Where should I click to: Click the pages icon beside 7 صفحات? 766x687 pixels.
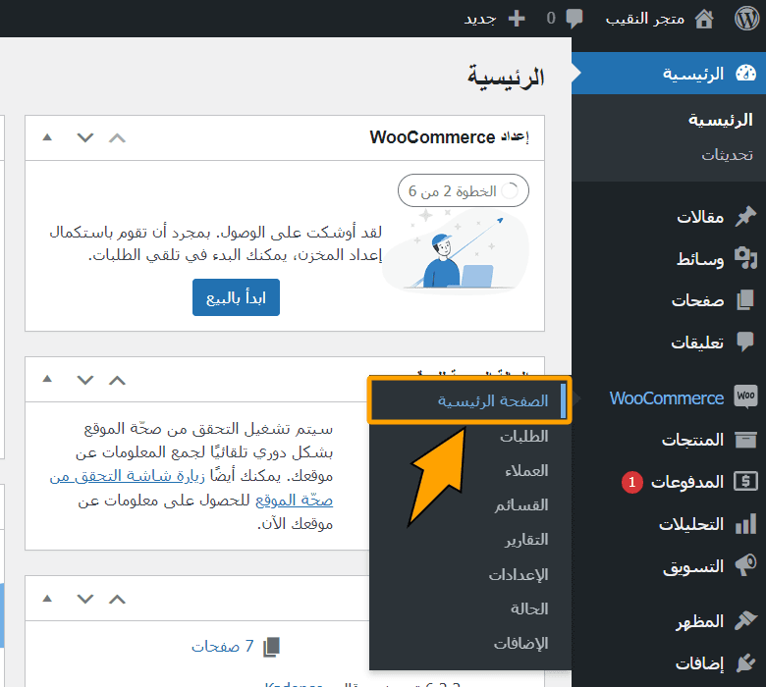271,647
